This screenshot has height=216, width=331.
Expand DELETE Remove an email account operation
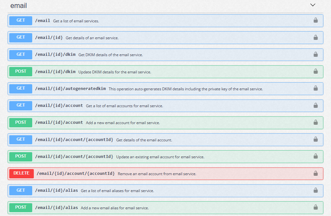(x=165, y=174)
